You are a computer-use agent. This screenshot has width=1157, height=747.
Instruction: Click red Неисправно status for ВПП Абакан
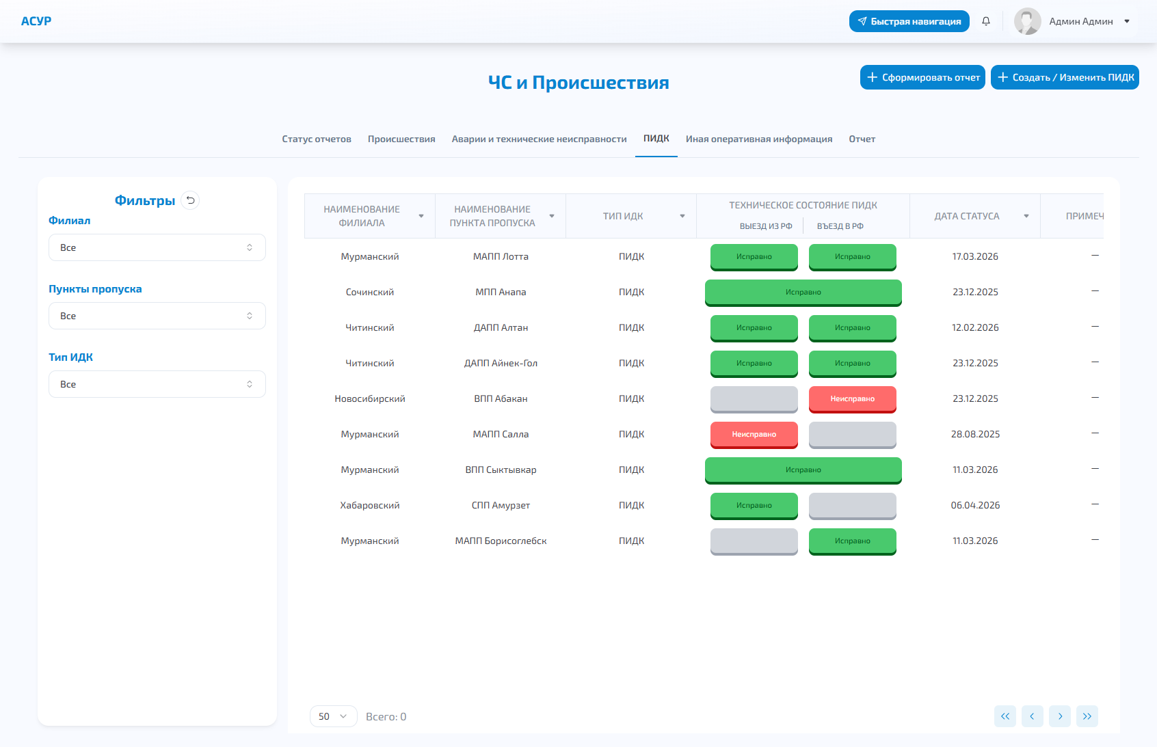point(852,399)
